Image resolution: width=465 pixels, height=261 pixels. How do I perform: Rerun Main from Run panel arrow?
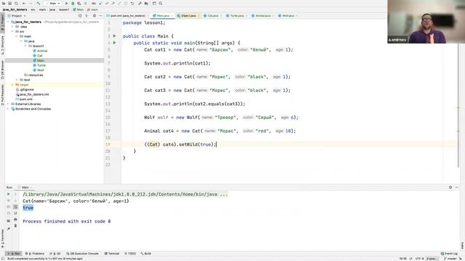[x=8, y=194]
